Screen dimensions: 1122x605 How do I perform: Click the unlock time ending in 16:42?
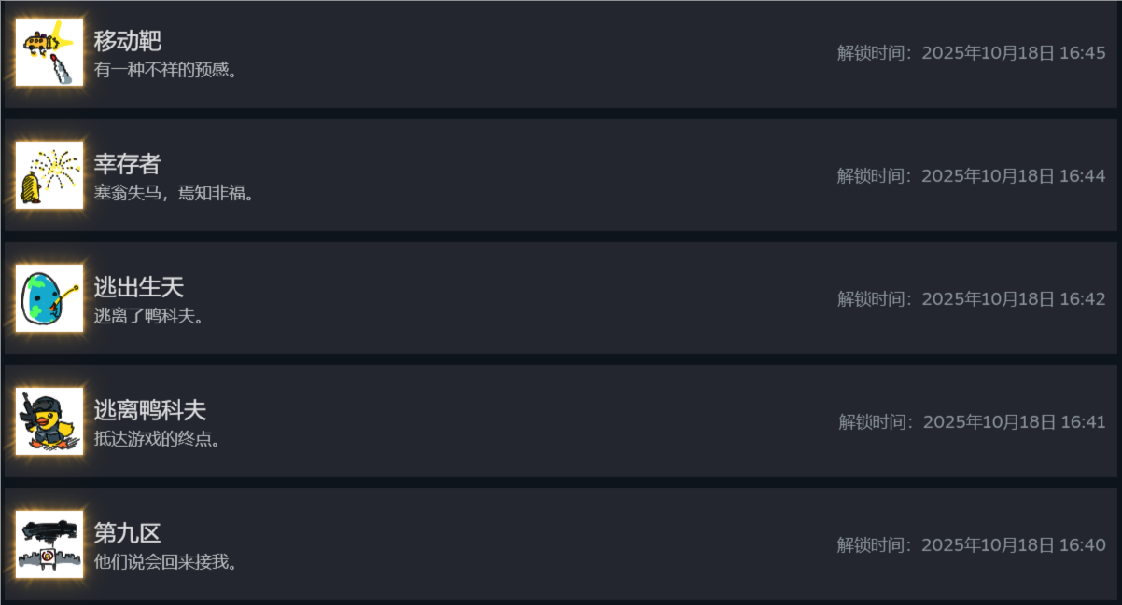click(x=971, y=299)
